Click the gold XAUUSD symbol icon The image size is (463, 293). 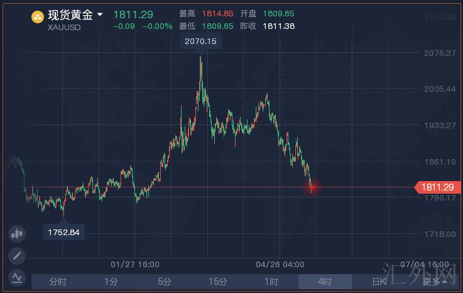(38, 18)
